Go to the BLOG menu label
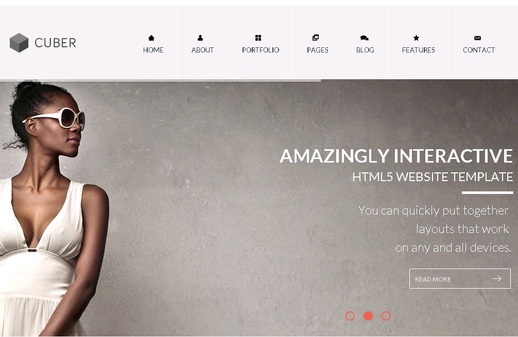Viewport: 518px width, 337px height. click(x=365, y=50)
